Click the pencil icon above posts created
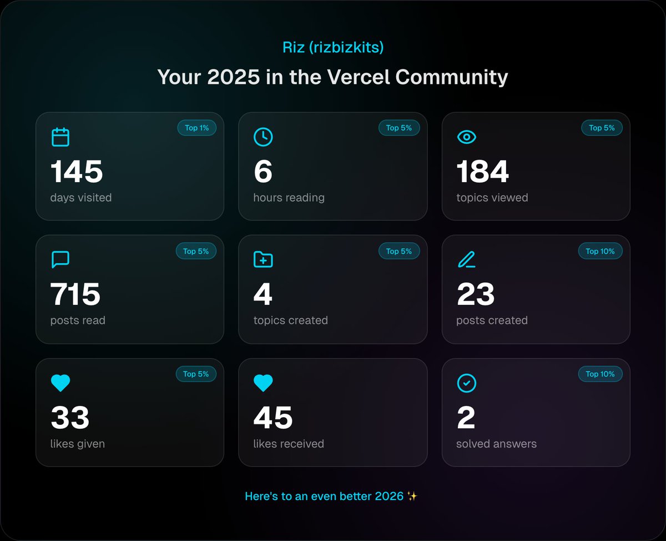The height and width of the screenshot is (541, 666). pyautogui.click(x=467, y=259)
